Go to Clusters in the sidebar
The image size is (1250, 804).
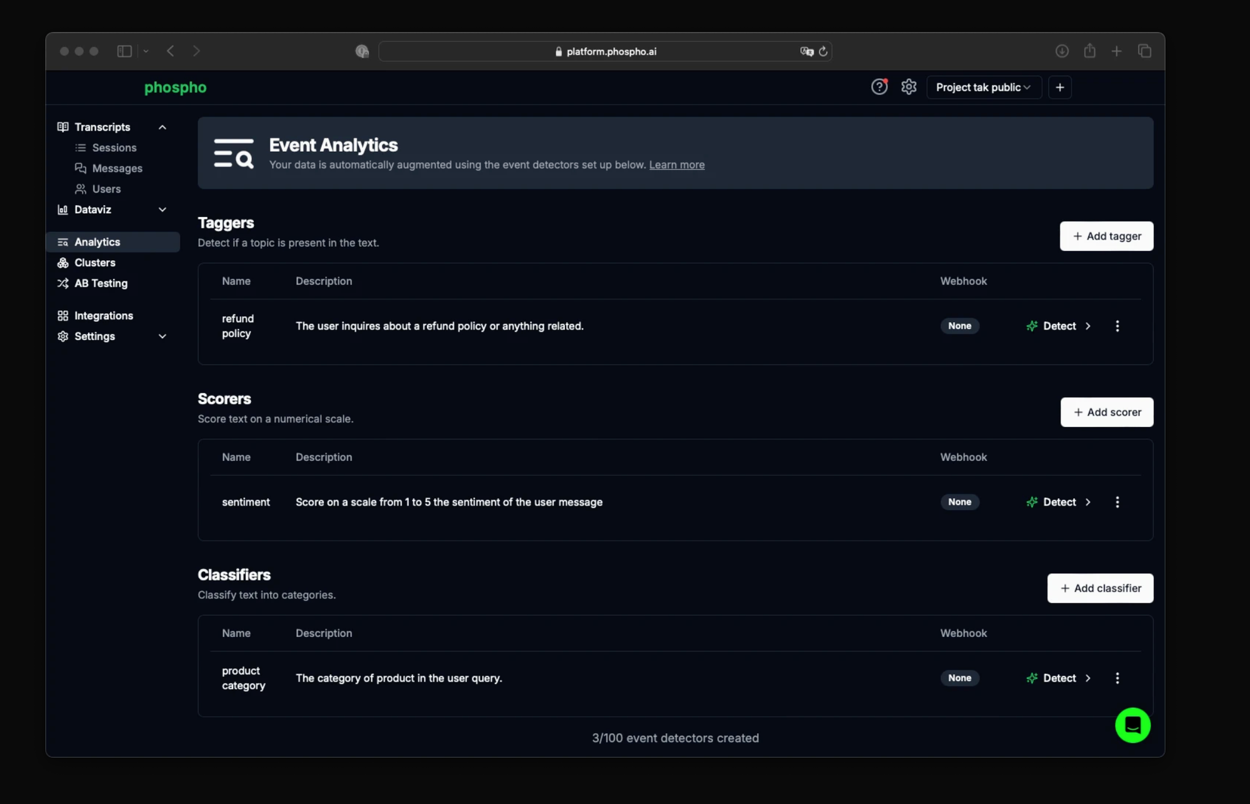[94, 263]
